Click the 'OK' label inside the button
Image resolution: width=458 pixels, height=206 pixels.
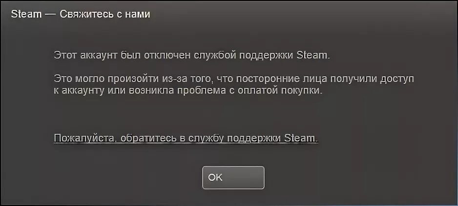[215, 178]
